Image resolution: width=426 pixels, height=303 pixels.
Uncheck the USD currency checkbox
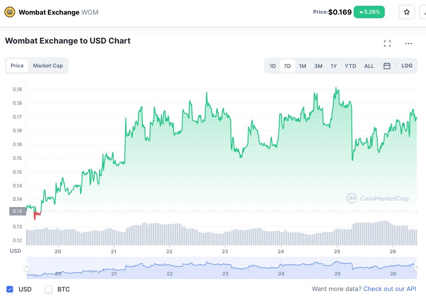point(10,289)
